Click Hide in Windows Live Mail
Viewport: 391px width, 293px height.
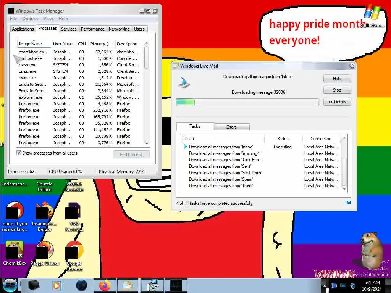click(x=337, y=79)
